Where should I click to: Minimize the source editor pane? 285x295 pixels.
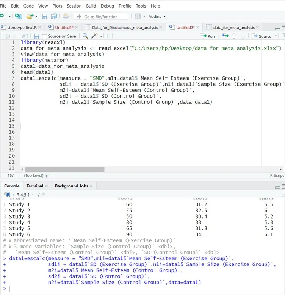point(277,29)
